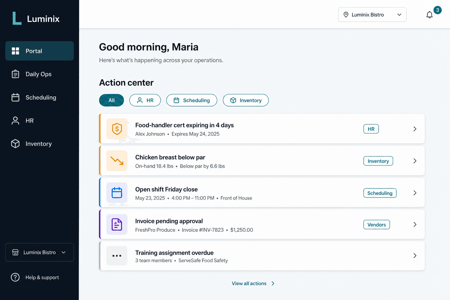Click the arrow icon next to View all actions
Image resolution: width=450 pixels, height=300 pixels.
273,283
